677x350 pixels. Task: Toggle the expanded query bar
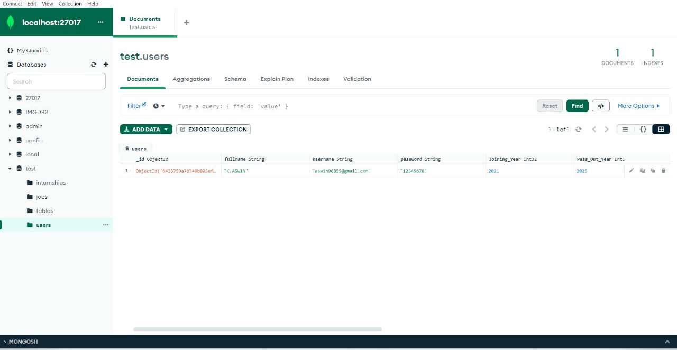601,106
